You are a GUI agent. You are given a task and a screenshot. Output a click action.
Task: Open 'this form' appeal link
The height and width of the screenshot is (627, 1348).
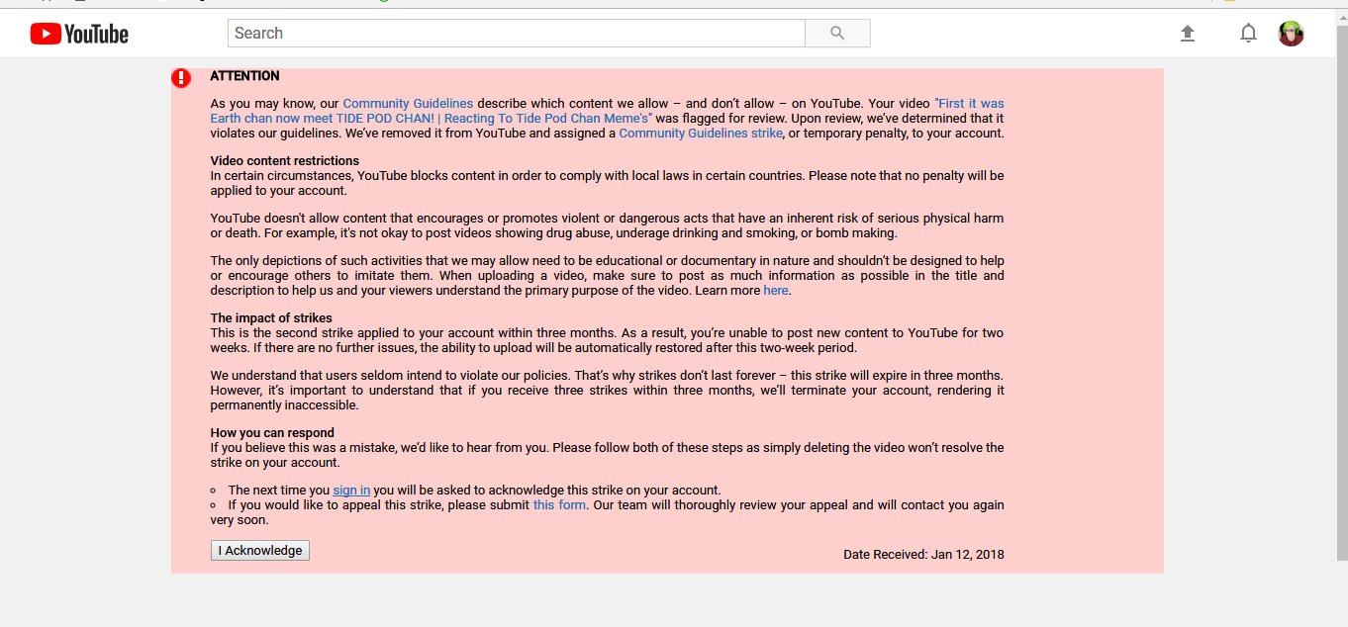tap(559, 504)
